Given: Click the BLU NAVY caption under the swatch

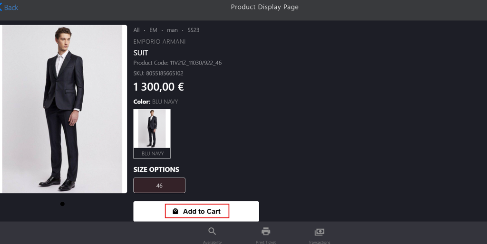Looking at the screenshot, I should coord(153,153).
